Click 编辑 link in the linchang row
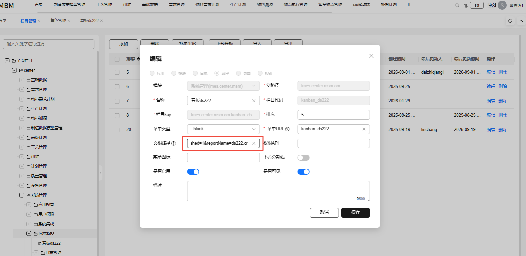This screenshot has height=256, width=526. 491,130
